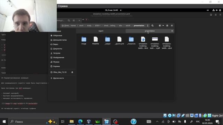This screenshot has width=223, height=125.
Task: Click the VirtualBox hard disk status icon
Action: coord(165,116)
